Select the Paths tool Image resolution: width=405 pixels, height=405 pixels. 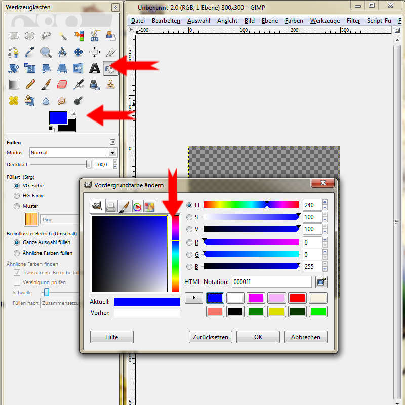[x=14, y=52]
